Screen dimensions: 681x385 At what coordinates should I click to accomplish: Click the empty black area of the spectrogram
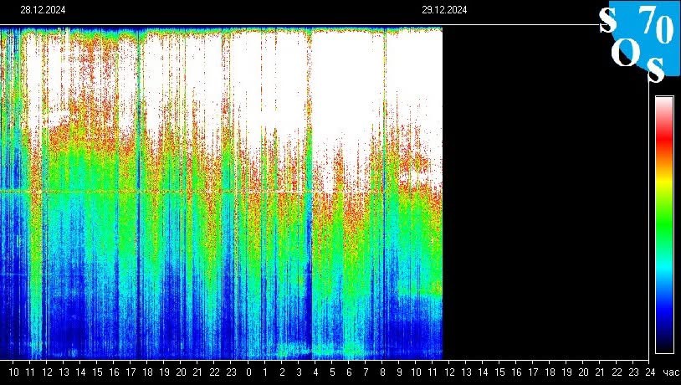[544, 192]
